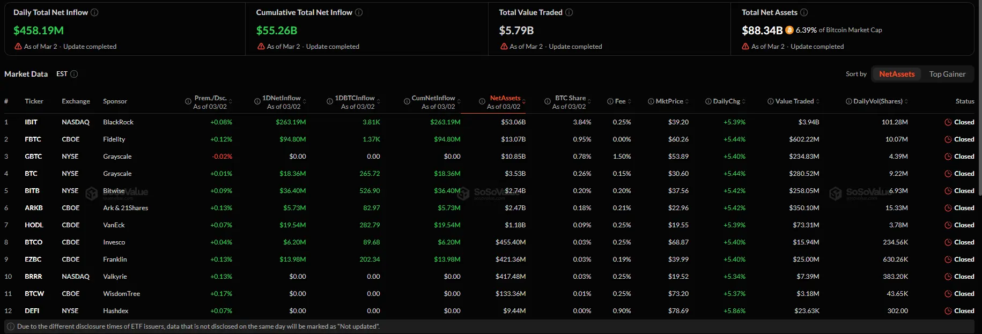Click the Value Traded sort arrows
This screenshot has height=334, width=982.
(818, 101)
